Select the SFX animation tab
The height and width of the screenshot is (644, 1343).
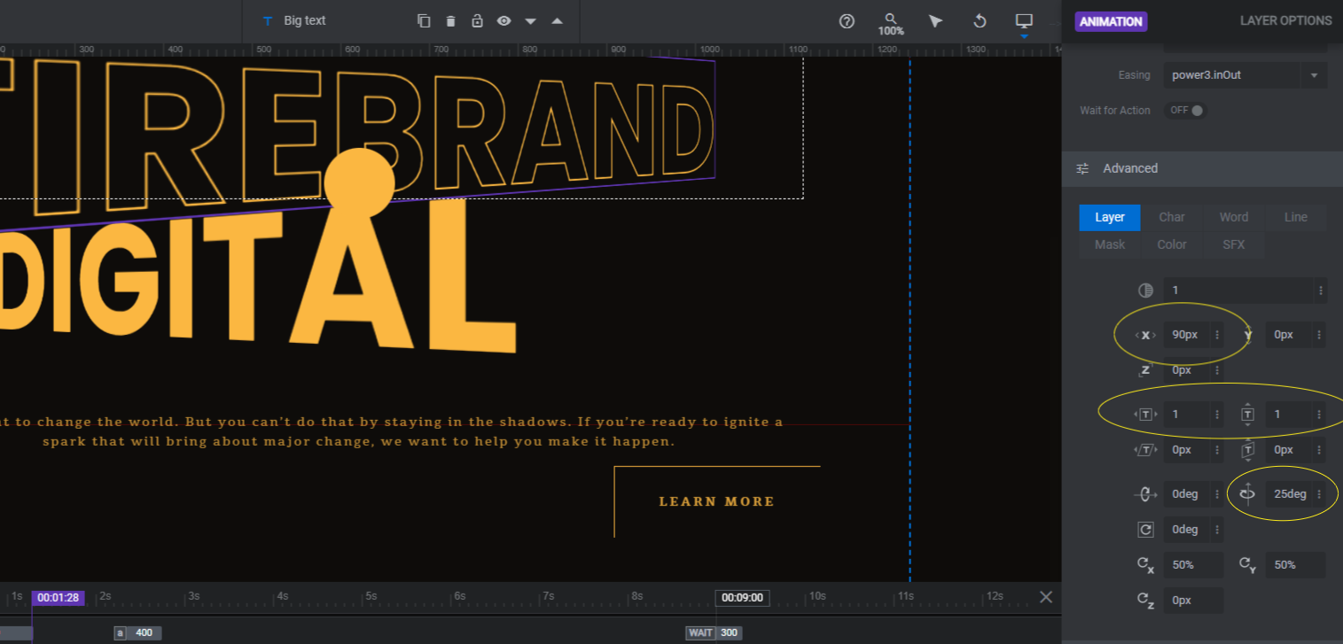point(1234,244)
